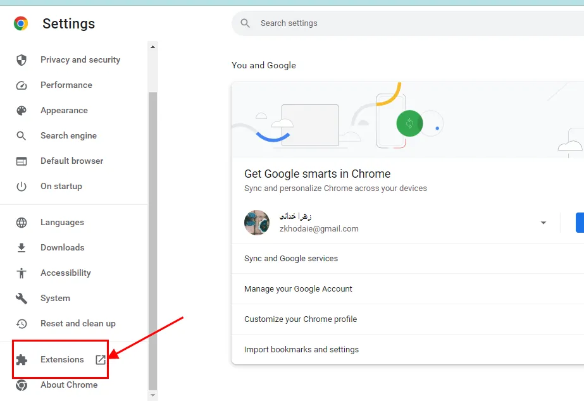Viewport: 584px width, 401px height.
Task: Click the sidebar scrollbar up arrow
Action: (x=152, y=47)
